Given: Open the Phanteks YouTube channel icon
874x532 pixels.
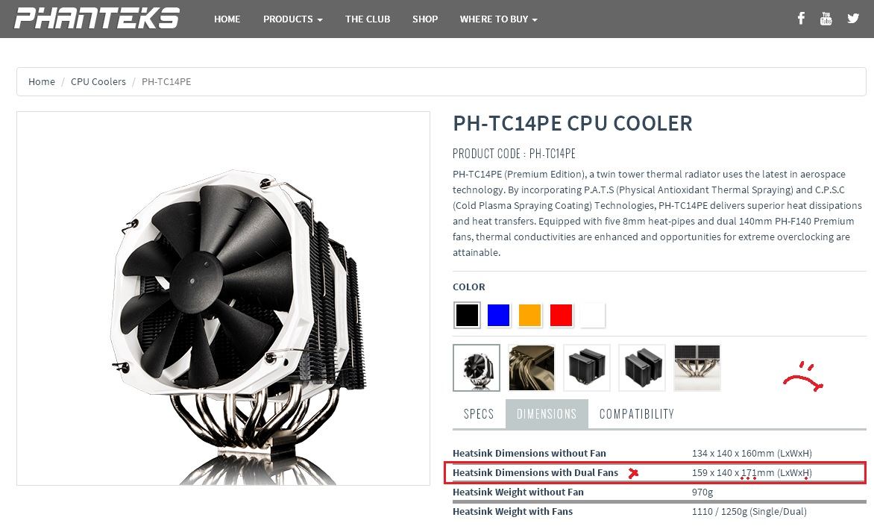Looking at the screenshot, I should (x=826, y=19).
